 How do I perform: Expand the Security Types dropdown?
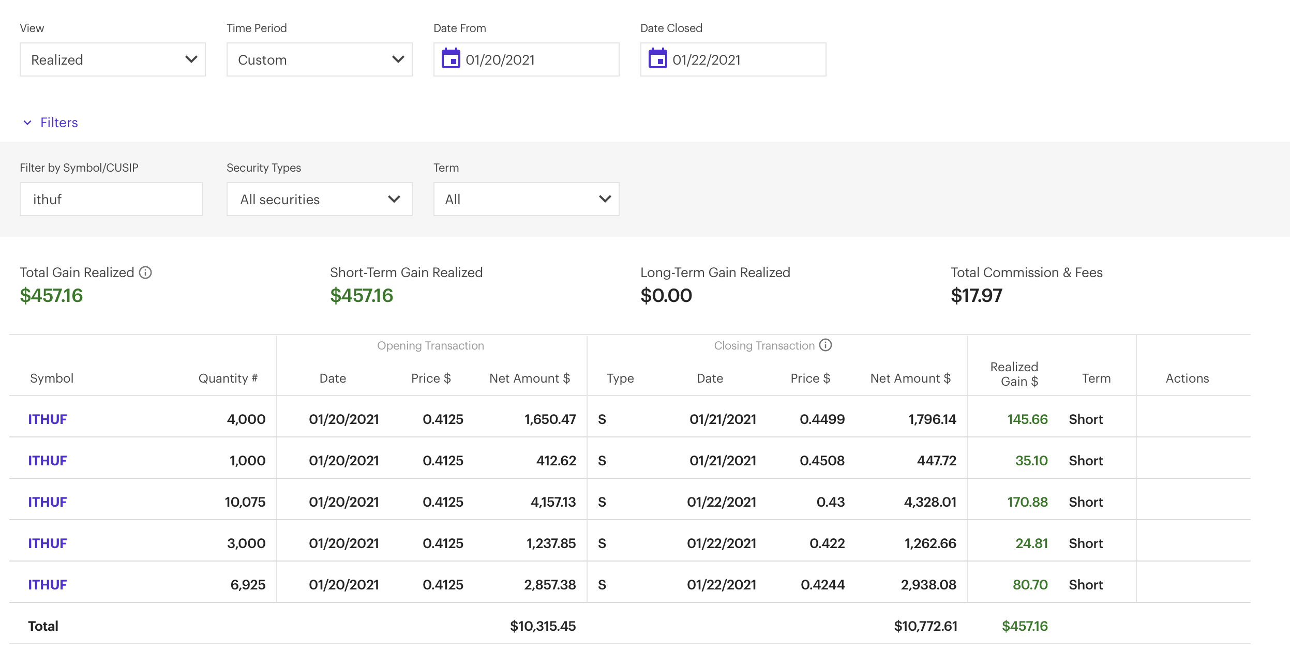pyautogui.click(x=319, y=200)
